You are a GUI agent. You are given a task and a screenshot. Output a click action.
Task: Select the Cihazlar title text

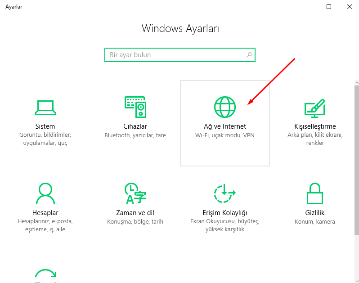coord(135,126)
